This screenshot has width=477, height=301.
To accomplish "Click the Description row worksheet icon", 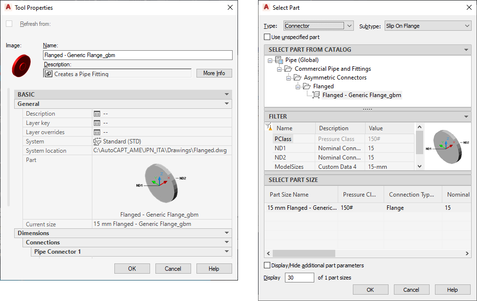I will coord(97,114).
